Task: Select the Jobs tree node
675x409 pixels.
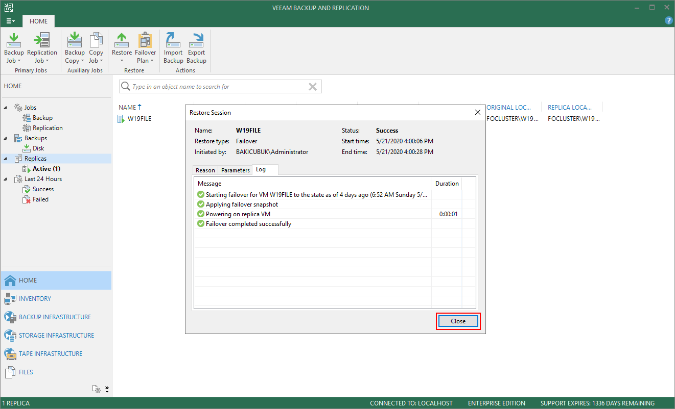Action: click(x=30, y=108)
